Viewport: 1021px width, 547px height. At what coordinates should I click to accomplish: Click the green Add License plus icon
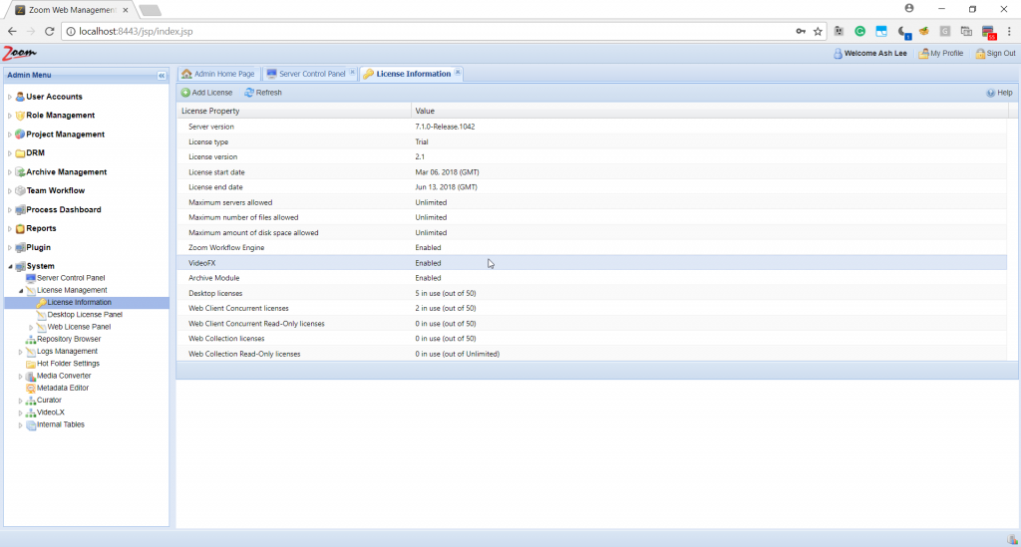click(185, 93)
